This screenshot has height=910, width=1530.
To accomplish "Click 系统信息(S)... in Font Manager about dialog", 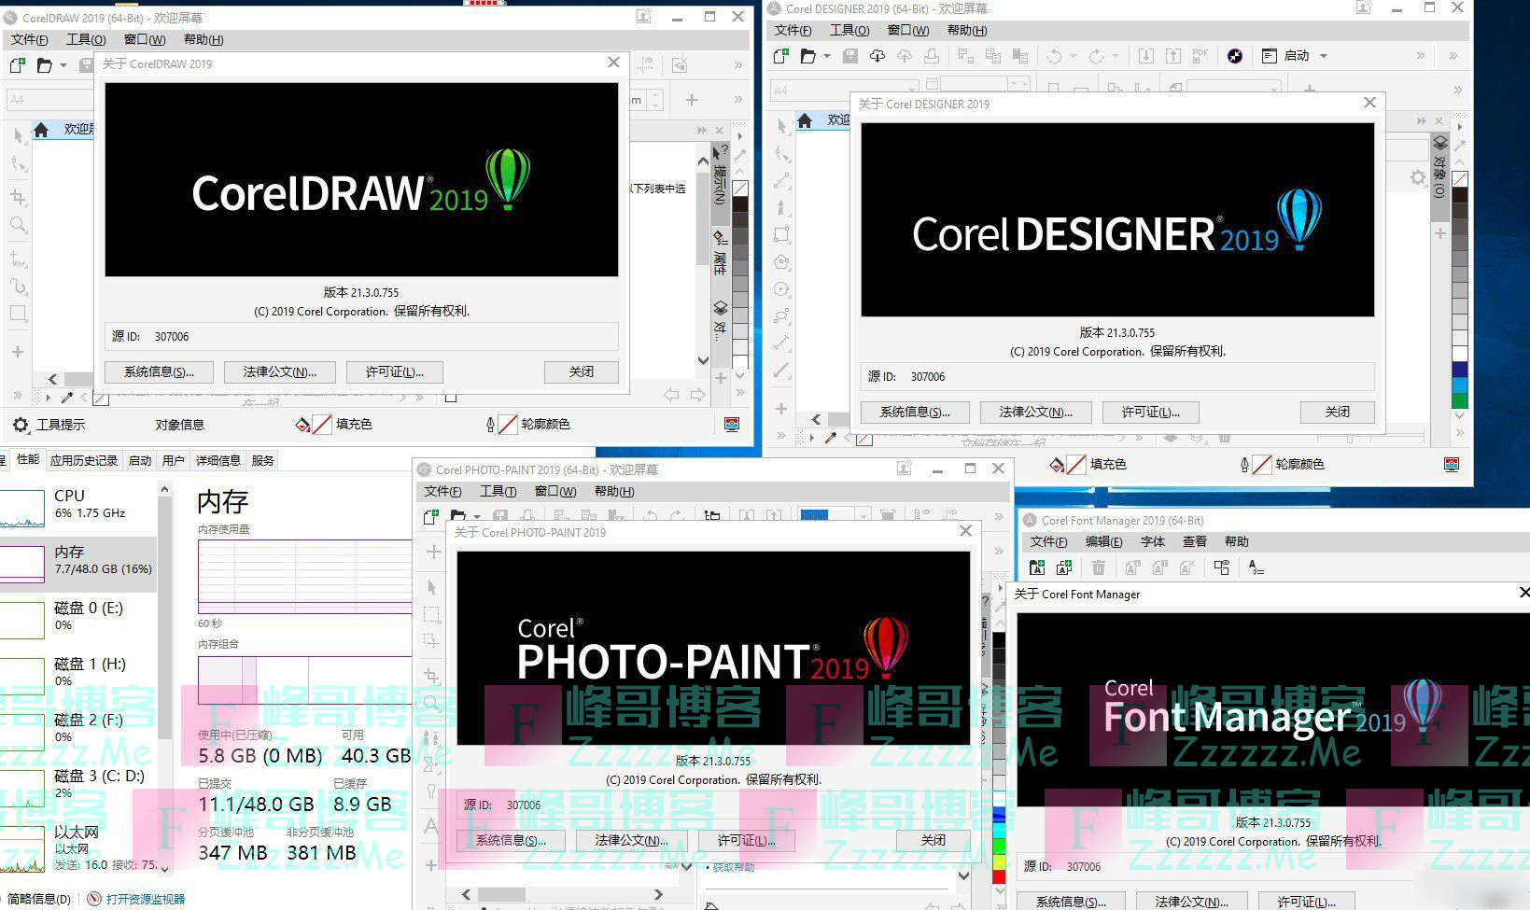I will pyautogui.click(x=1071, y=902).
